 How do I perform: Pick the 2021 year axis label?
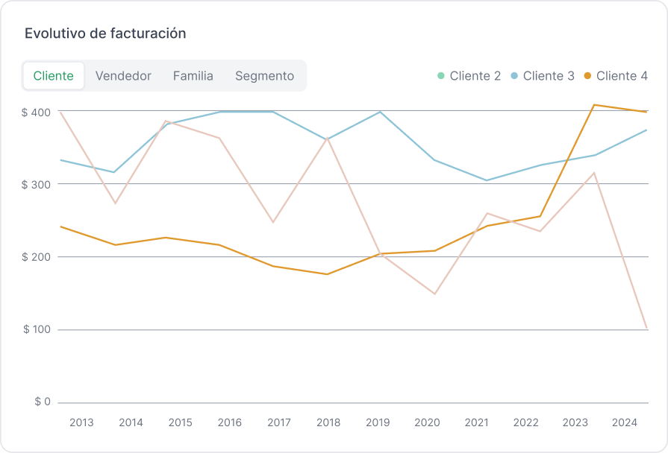(476, 422)
